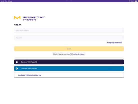Tap the 100% battery percentage text

[133, 1]
